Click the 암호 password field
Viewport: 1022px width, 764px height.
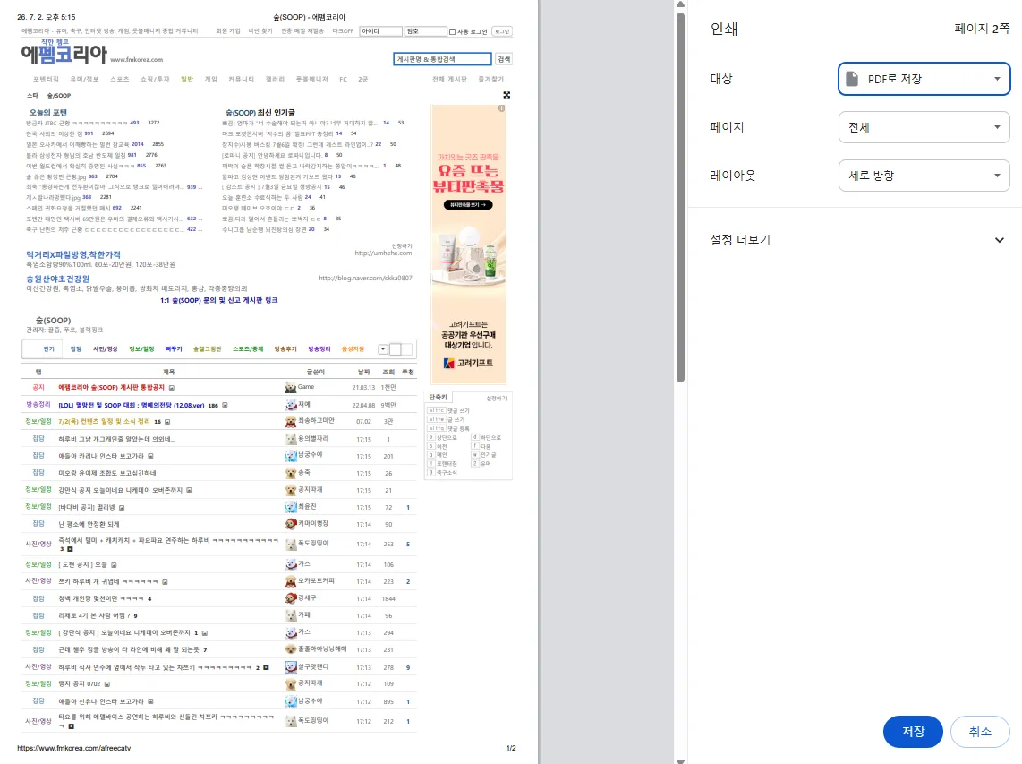coord(426,31)
